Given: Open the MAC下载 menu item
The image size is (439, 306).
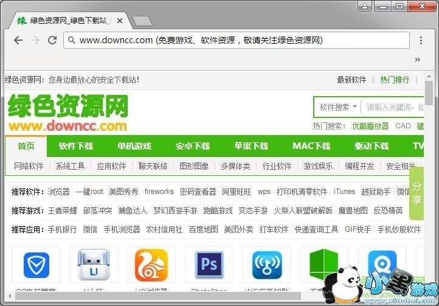Looking at the screenshot, I should (x=311, y=146).
